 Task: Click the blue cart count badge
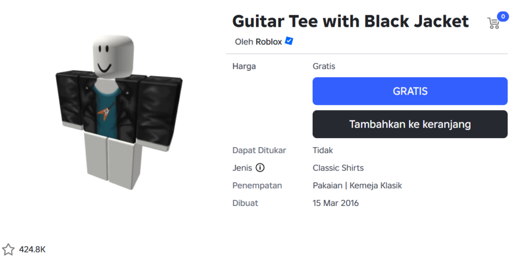(x=503, y=17)
